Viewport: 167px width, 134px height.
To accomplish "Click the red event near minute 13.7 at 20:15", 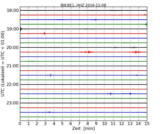I will tap(136, 52).
